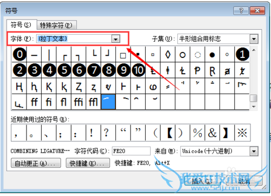Image resolution: width=271 pixels, height=196 pixels.
Task: Select the highlighted combining ligature symbol
Action: pos(108,102)
